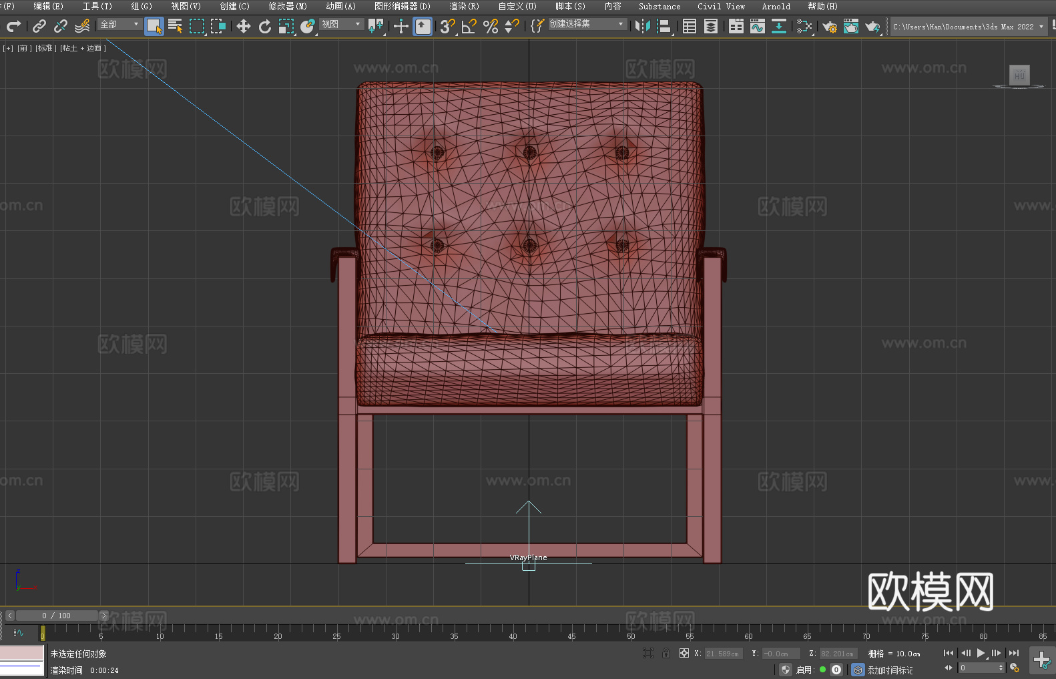Image resolution: width=1056 pixels, height=679 pixels.
Task: Select the Rotate tool icon
Action: tap(265, 26)
